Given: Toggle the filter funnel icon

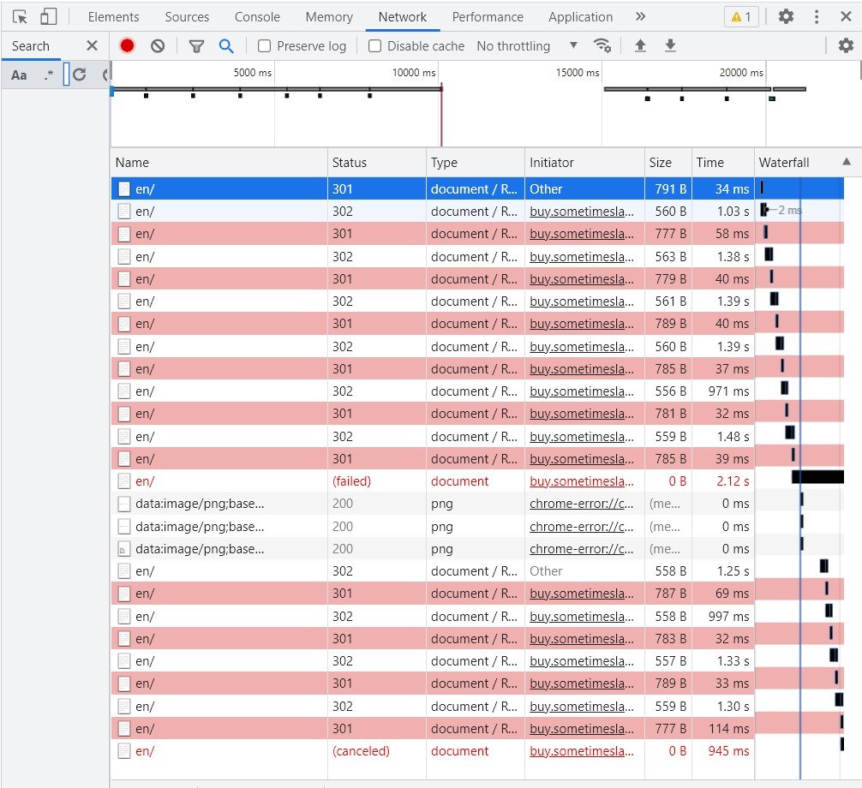Looking at the screenshot, I should point(196,46).
